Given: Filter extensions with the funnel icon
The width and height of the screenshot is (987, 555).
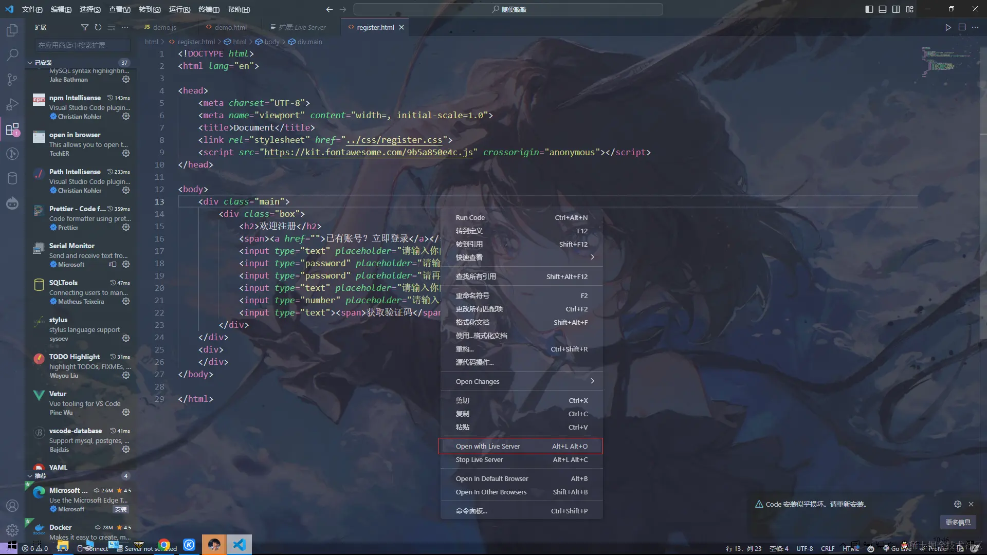Looking at the screenshot, I should click(85, 27).
